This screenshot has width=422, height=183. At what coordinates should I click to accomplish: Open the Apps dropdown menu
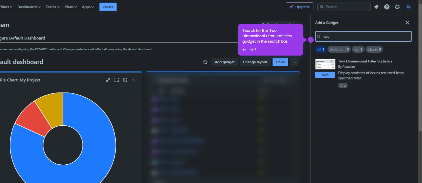88,7
